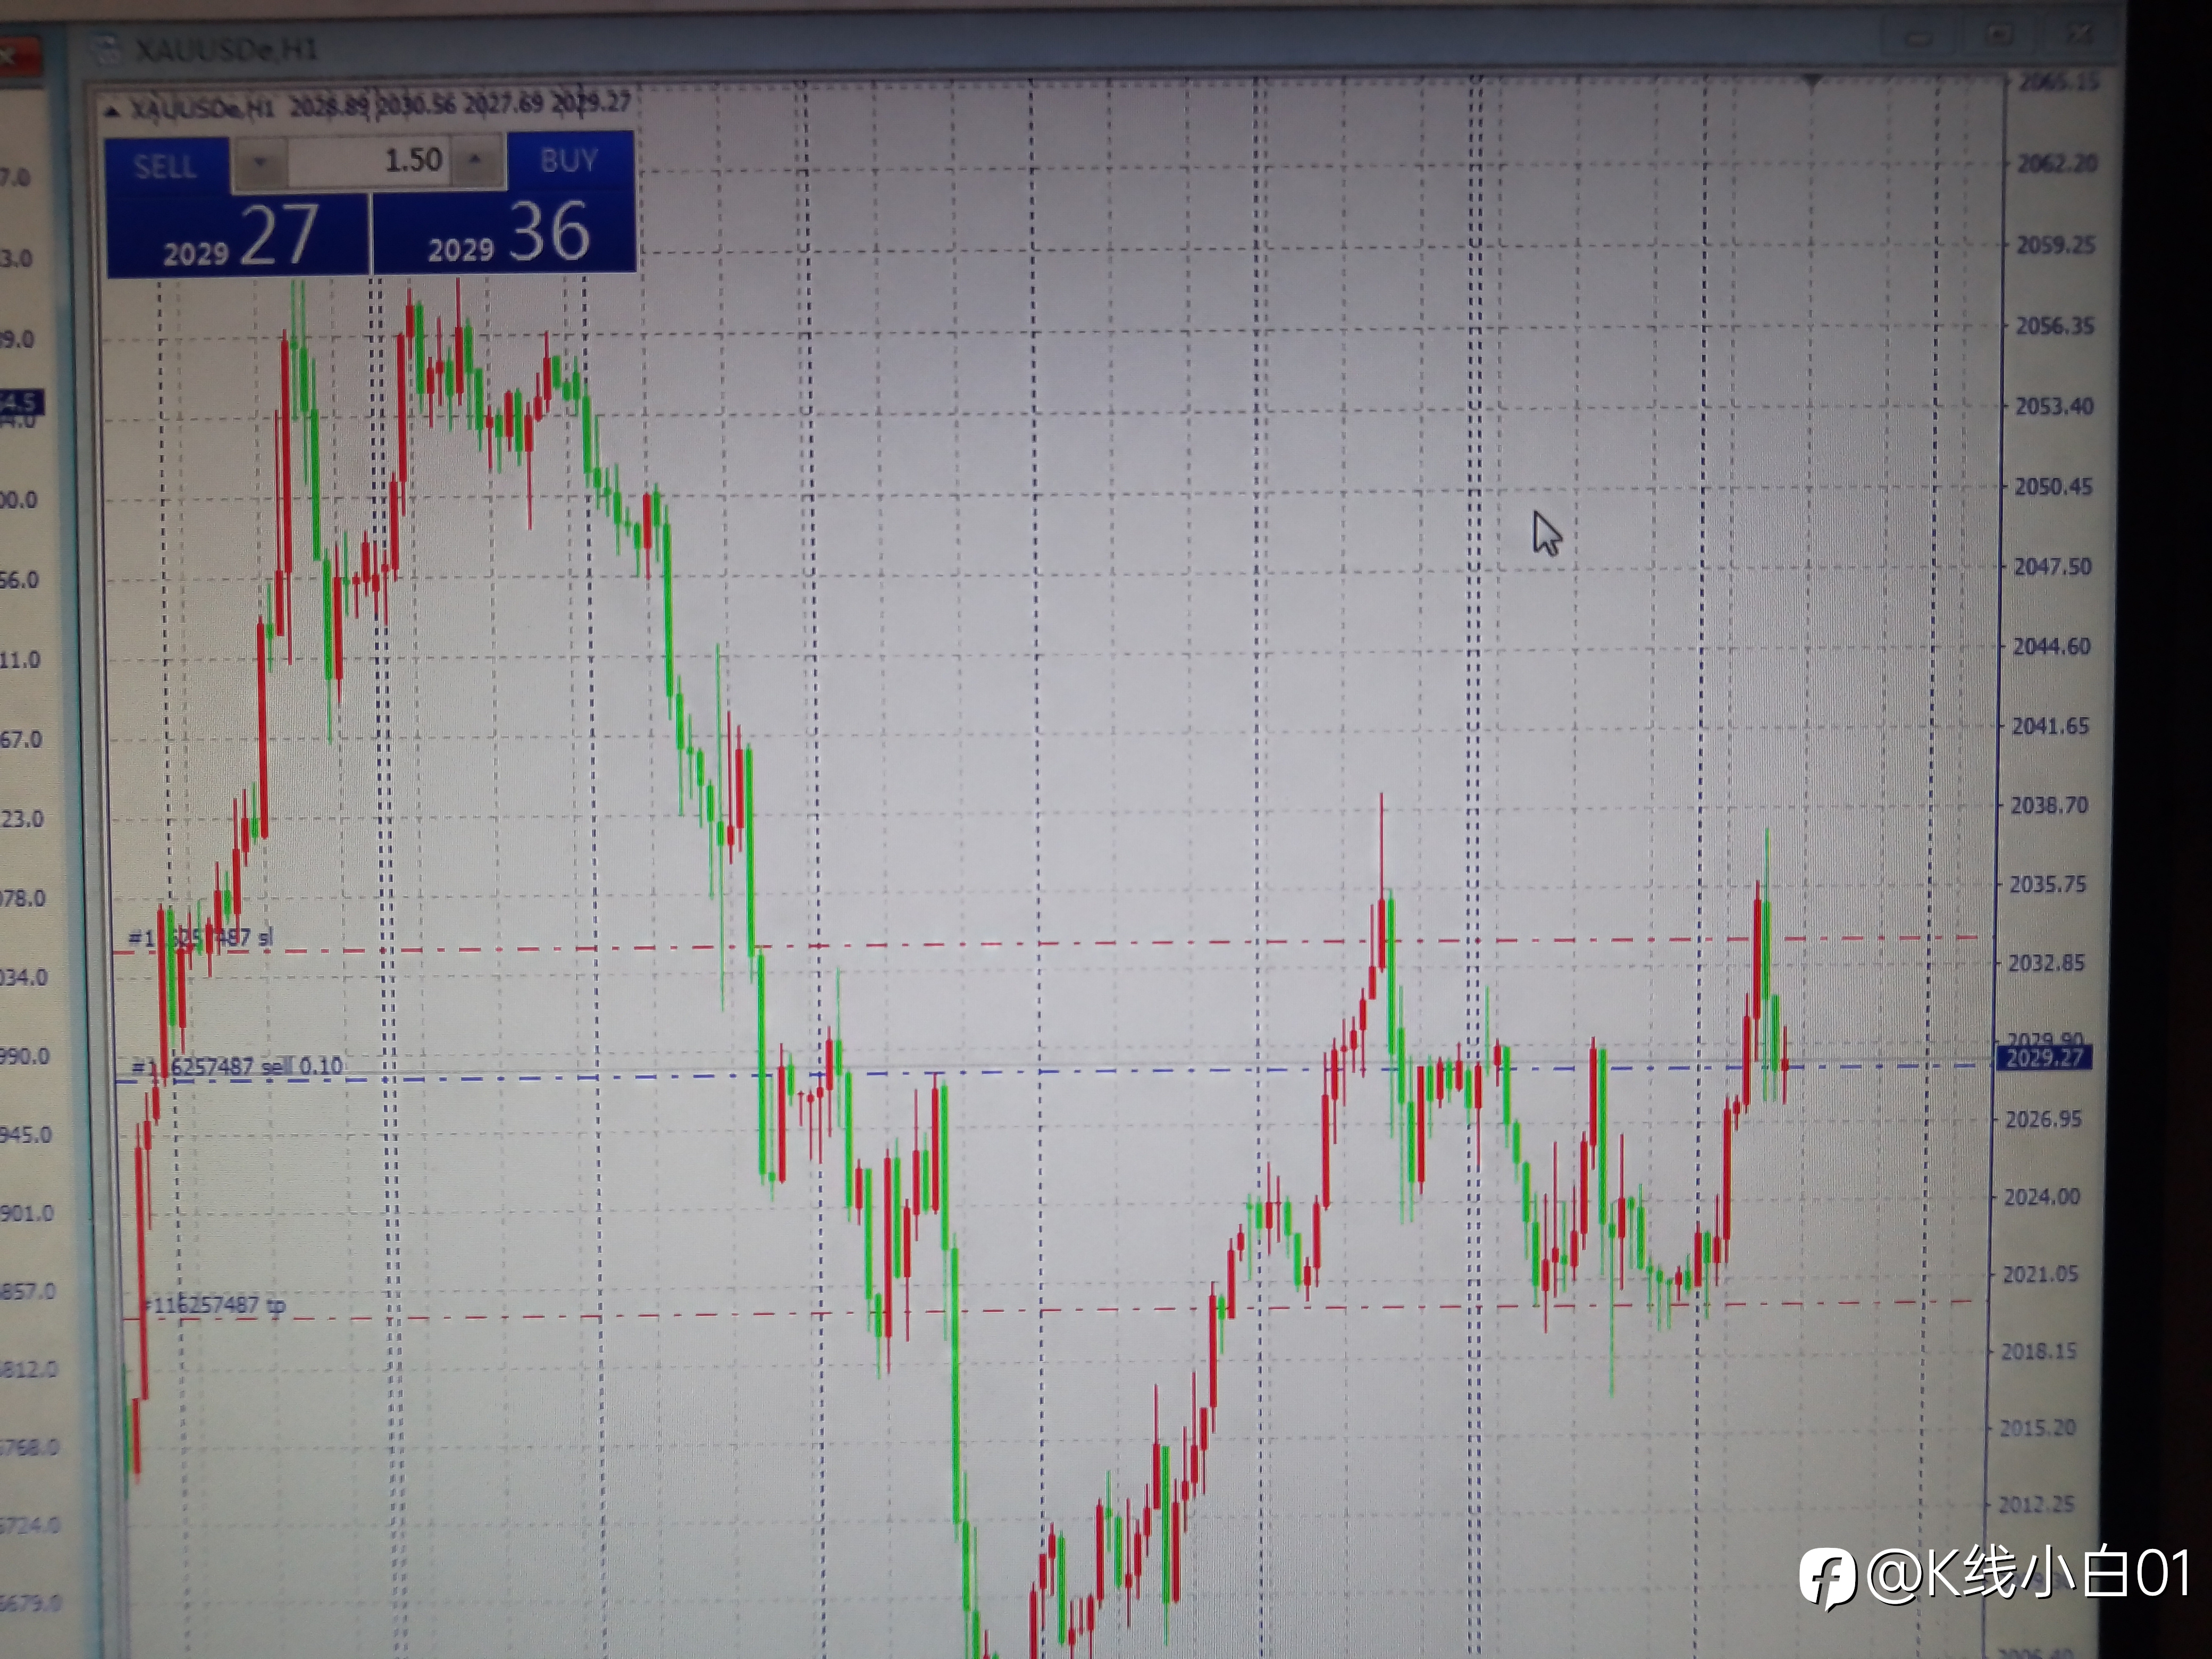Click the sell price 2029.27 panel

(238, 235)
